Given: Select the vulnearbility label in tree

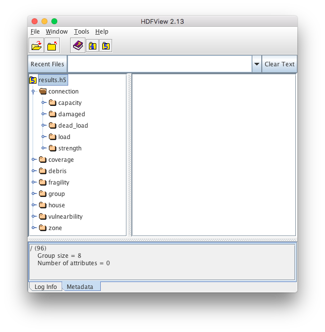Looking at the screenshot, I should 66,217.
